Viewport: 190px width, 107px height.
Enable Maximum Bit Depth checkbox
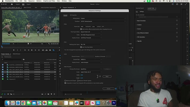[65, 81]
